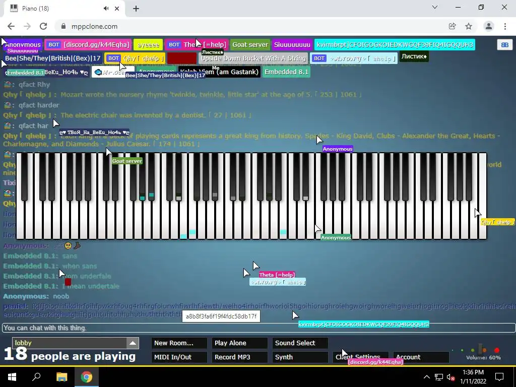Screen dimensions: 516x387
Task: Click the leftmost black piano key
Action: pyautogui.click(x=24, y=176)
